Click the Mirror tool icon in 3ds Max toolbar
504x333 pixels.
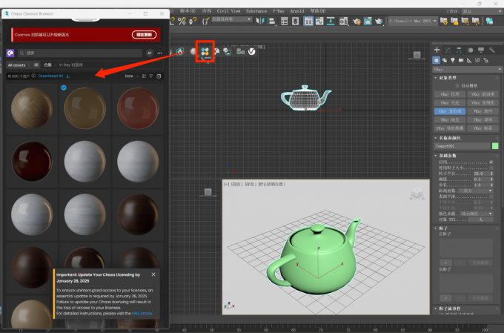(259, 21)
